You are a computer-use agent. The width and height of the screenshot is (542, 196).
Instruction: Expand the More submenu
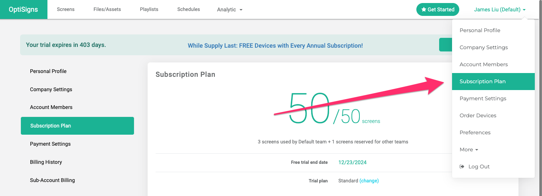[469, 149]
